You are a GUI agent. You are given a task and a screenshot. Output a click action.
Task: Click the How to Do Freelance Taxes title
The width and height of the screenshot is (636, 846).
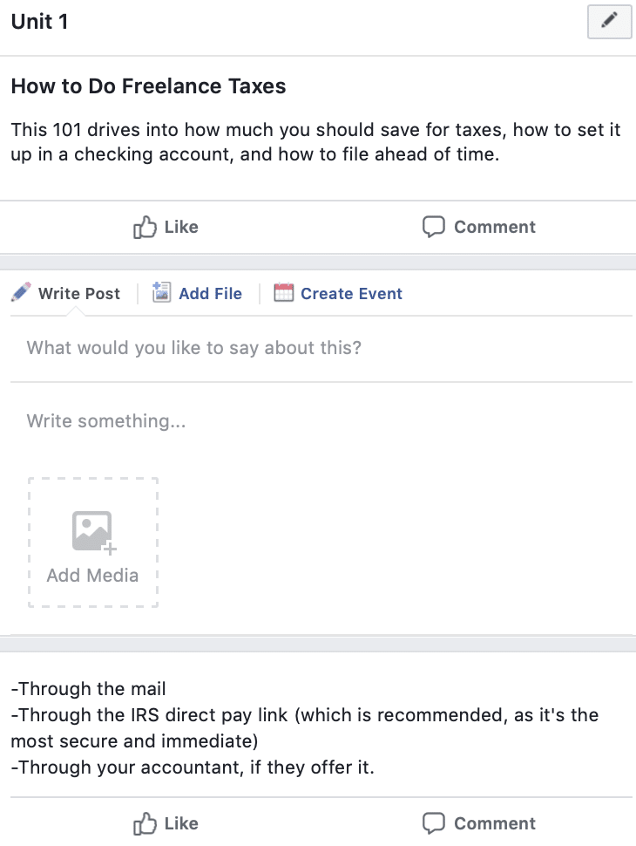tap(148, 86)
